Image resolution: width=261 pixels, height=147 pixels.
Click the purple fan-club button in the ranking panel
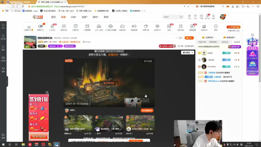[x=234, y=47]
